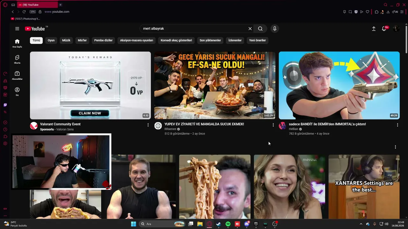The width and height of the screenshot is (408, 229).
Task: Open the RRaenee channel avatar
Action: [158, 126]
